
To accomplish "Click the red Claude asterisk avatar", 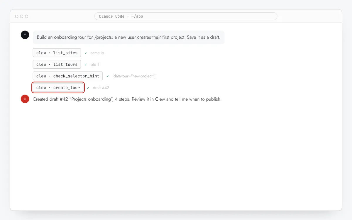I will [x=25, y=99].
